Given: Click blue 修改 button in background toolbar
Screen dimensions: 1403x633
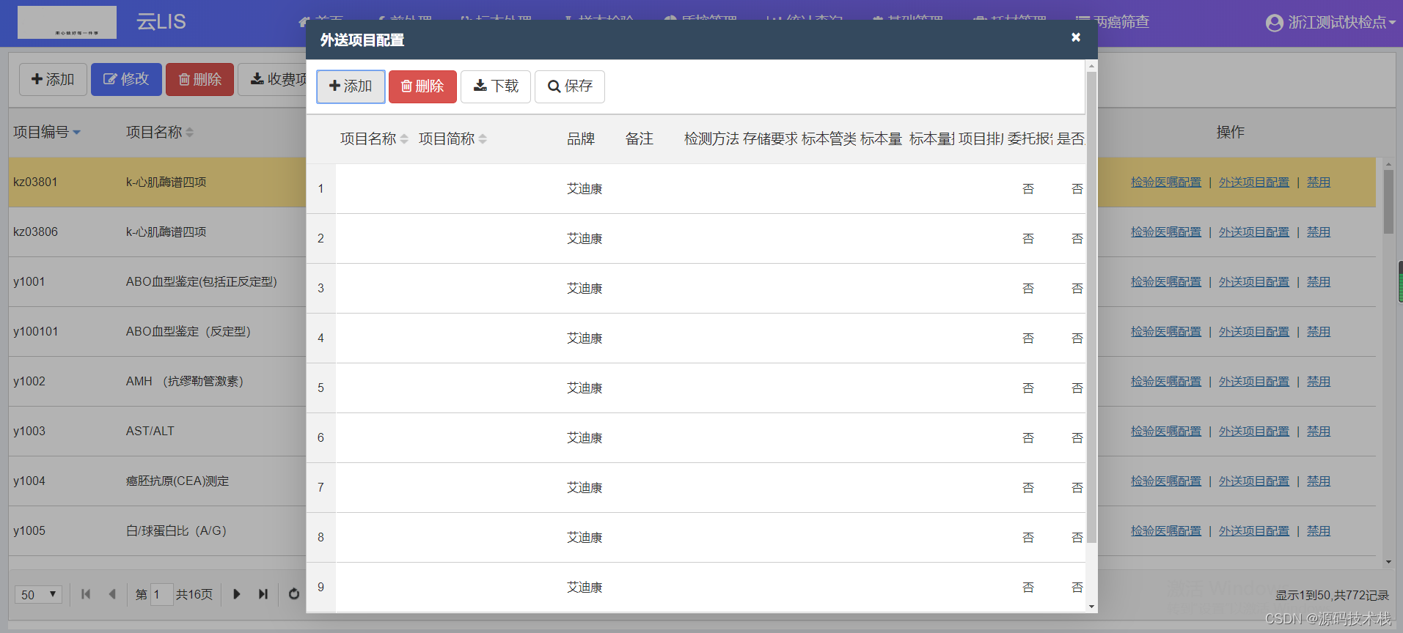Looking at the screenshot, I should click(126, 79).
